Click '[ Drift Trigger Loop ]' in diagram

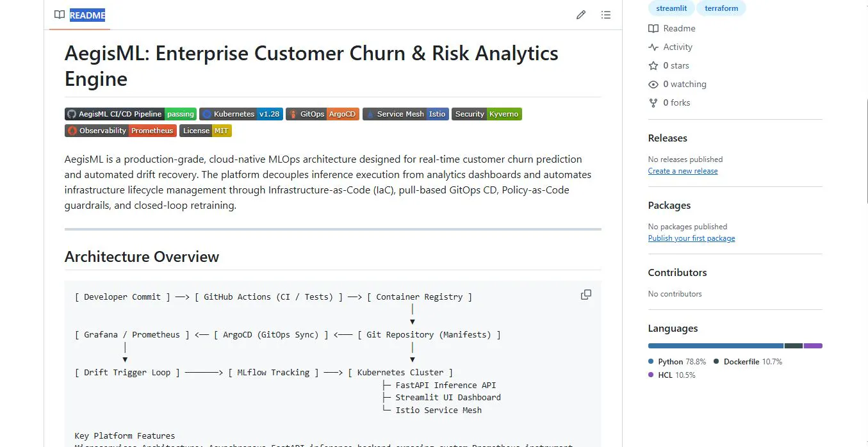click(127, 372)
